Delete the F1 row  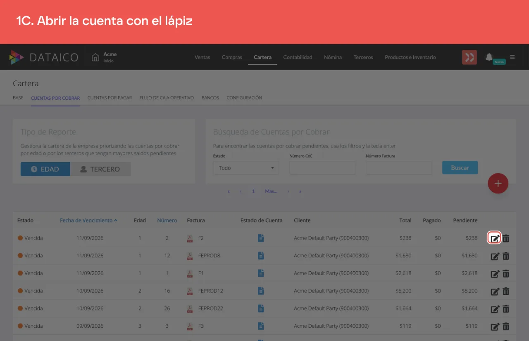(x=506, y=273)
